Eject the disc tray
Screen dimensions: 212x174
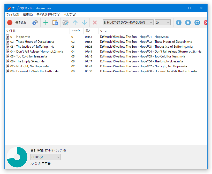(188, 23)
